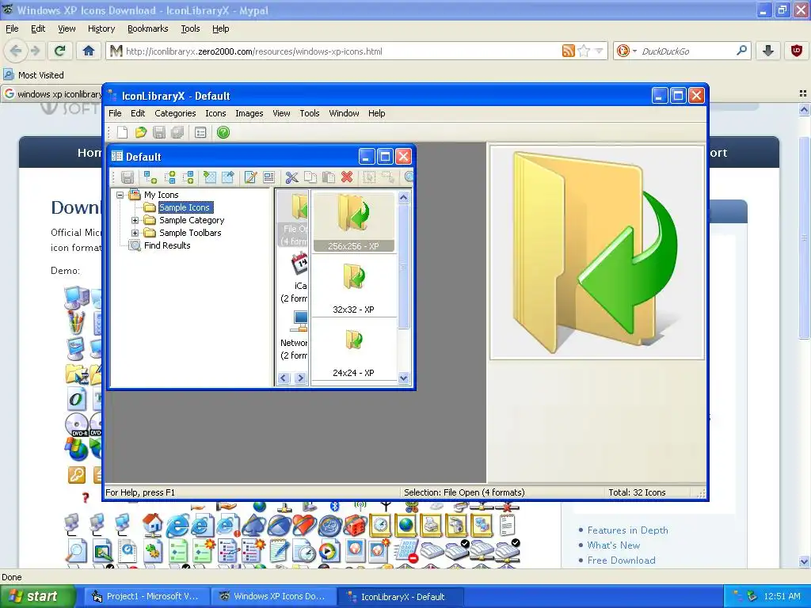Click the Save disk icon in IconLibraryX main toolbar
The width and height of the screenshot is (811, 608).
point(159,132)
